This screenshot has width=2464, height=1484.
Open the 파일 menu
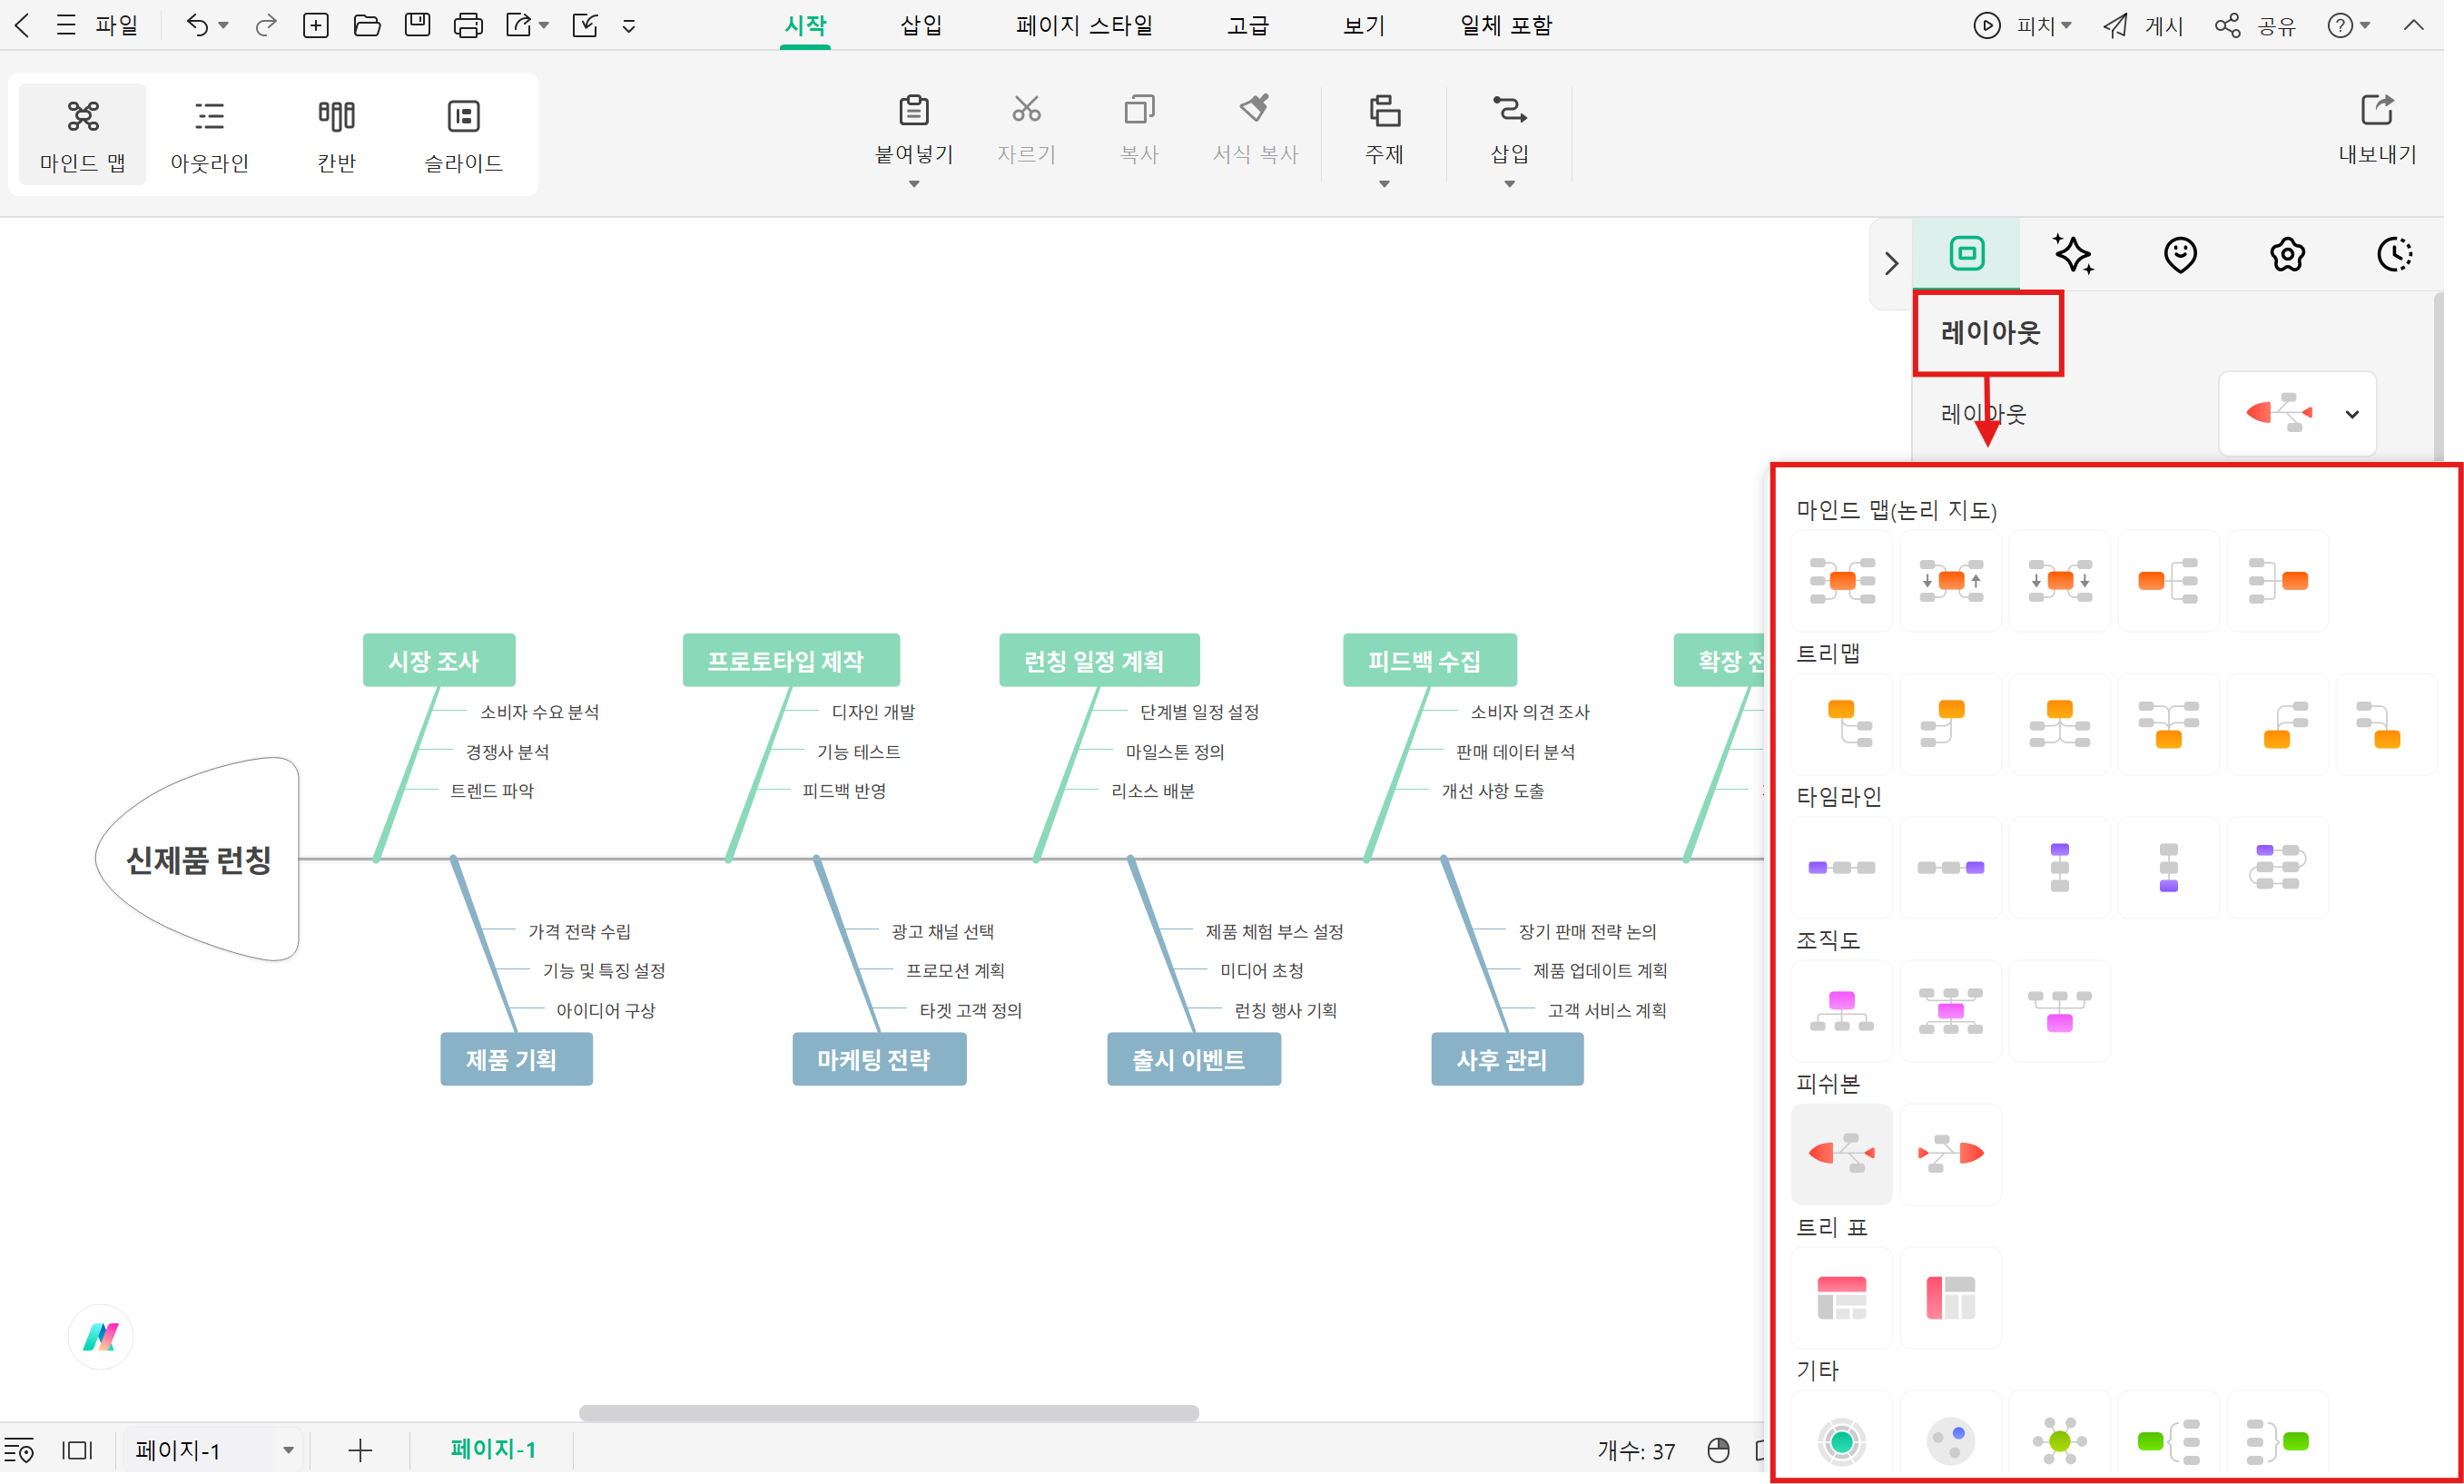[x=116, y=25]
